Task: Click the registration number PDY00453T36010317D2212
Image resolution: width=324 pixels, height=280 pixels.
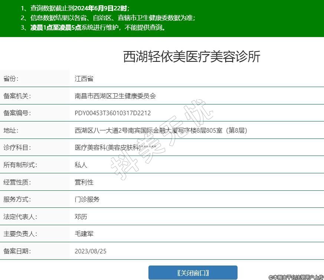Action: tap(113, 113)
